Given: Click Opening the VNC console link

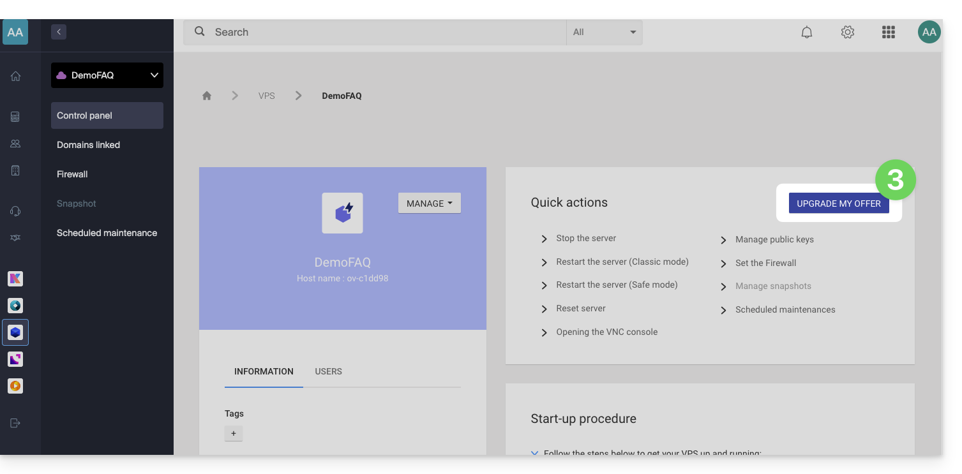Looking at the screenshot, I should pyautogui.click(x=606, y=332).
